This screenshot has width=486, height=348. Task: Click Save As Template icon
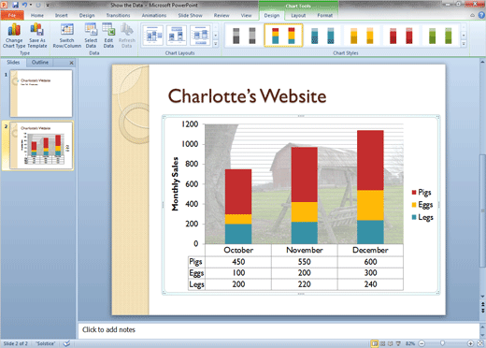pyautogui.click(x=37, y=36)
